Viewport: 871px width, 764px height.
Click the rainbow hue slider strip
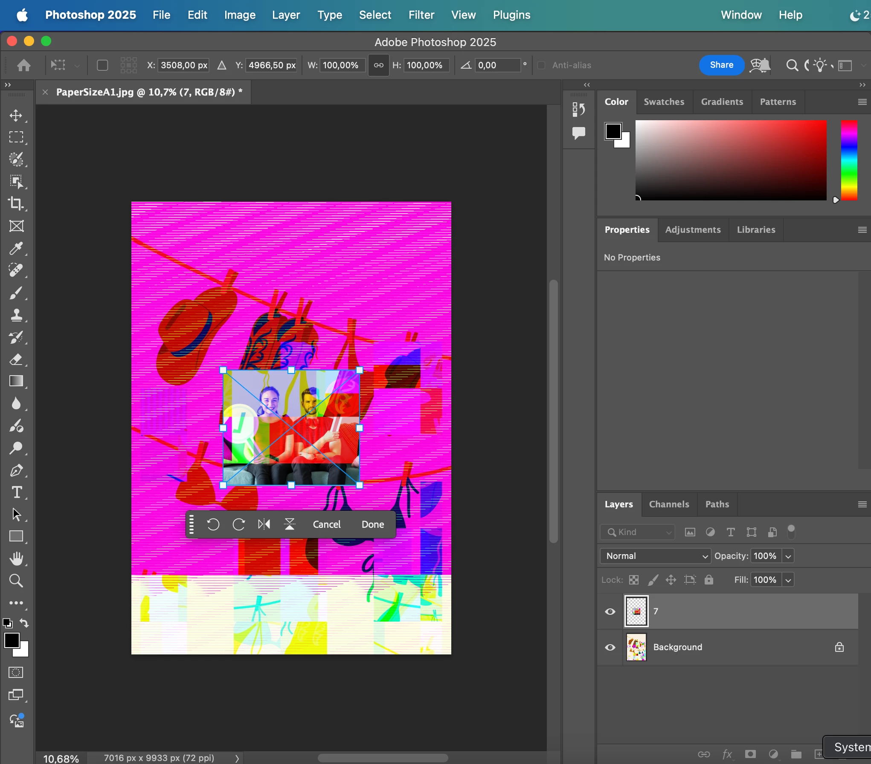click(849, 160)
